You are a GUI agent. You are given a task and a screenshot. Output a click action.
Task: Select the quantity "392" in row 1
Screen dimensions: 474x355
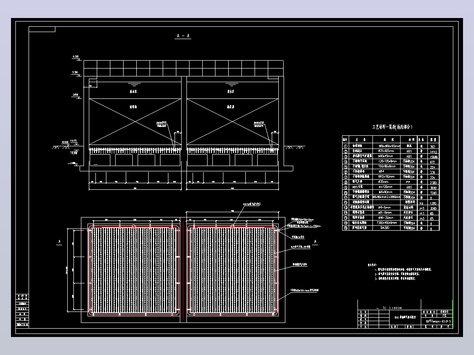tap(432, 147)
